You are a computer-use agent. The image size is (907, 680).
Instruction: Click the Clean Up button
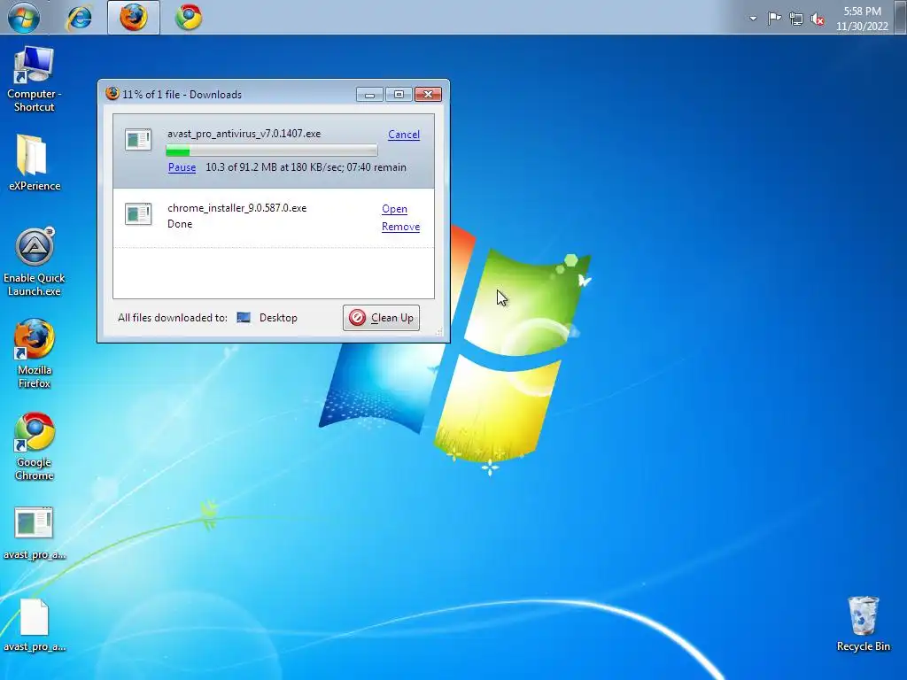[381, 318]
